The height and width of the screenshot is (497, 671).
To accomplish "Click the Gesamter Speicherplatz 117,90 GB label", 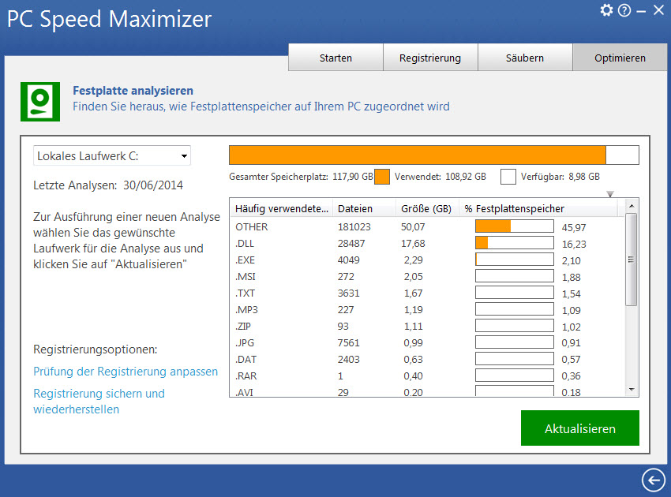I will click(301, 177).
